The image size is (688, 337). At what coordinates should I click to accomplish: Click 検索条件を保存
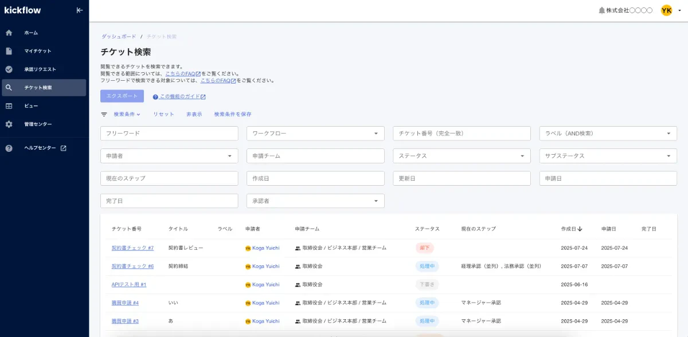(233, 114)
